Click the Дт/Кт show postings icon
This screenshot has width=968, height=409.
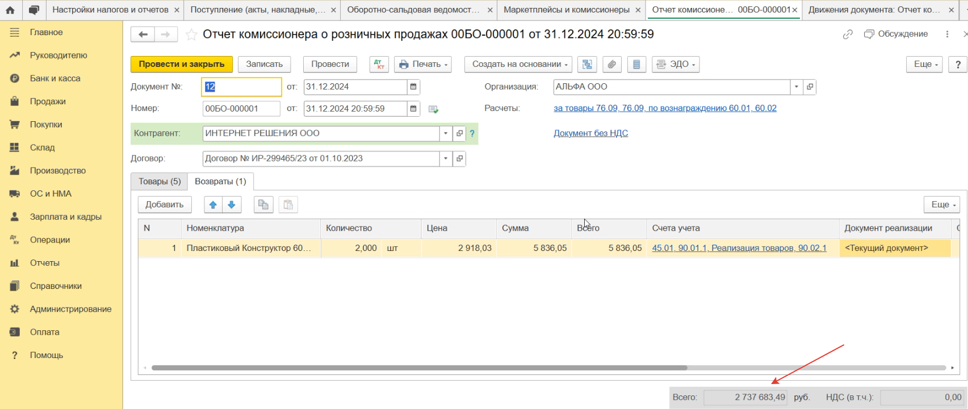point(379,65)
